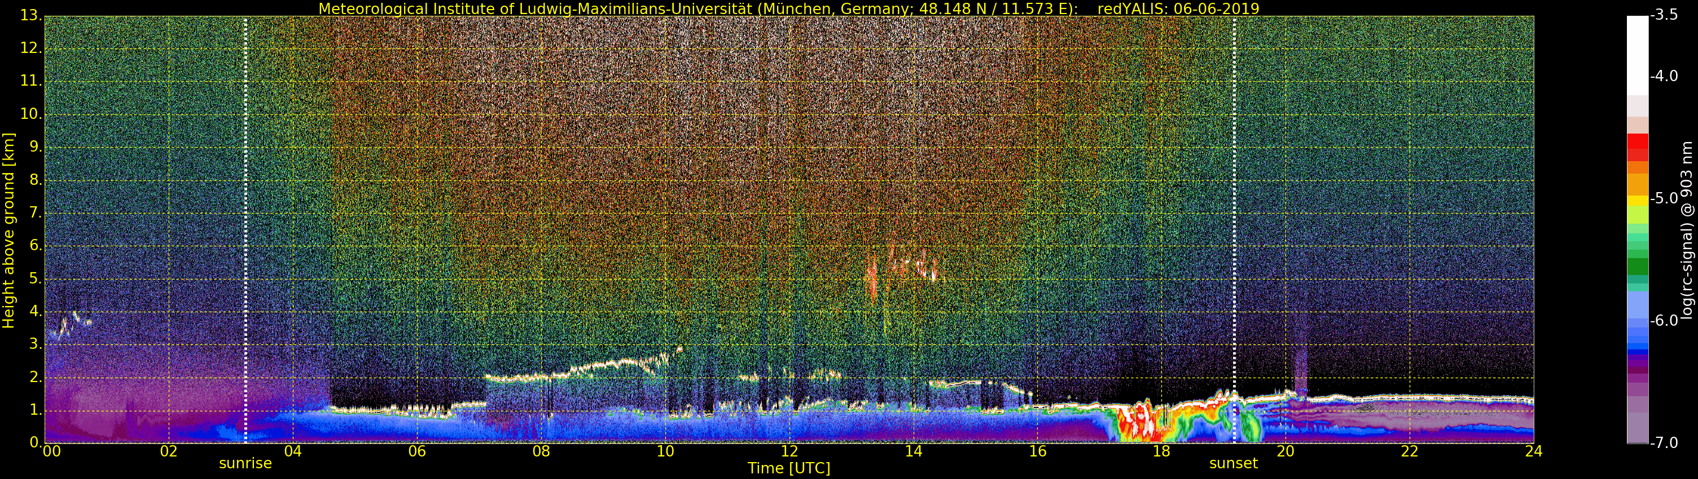Click the x-axis tick label 08
The width and height of the screenshot is (1698, 479).
[x=541, y=451]
